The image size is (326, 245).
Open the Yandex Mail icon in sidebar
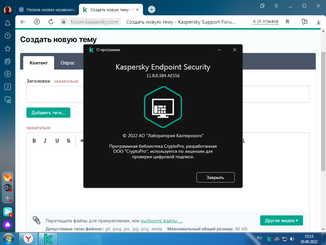click(7, 177)
